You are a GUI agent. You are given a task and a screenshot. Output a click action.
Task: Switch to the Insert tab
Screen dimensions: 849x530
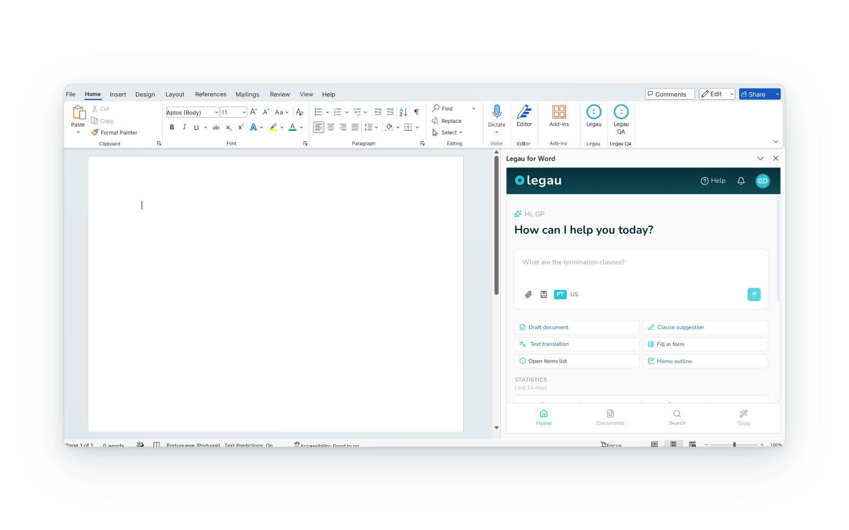[118, 94]
